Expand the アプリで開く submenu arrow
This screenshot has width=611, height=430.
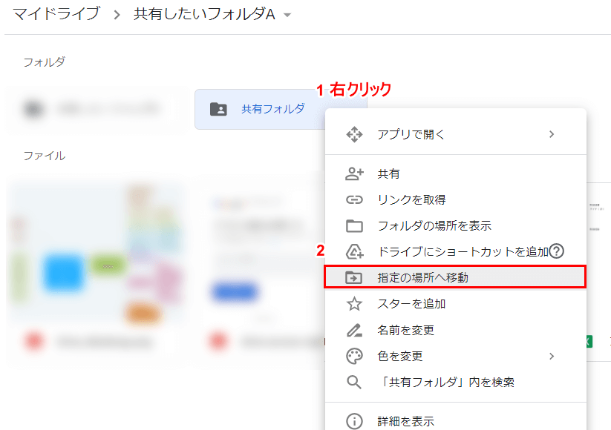pyautogui.click(x=551, y=134)
